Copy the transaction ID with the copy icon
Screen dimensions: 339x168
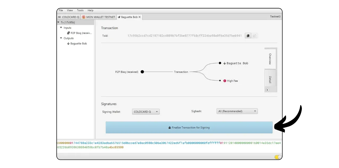pos(248,36)
